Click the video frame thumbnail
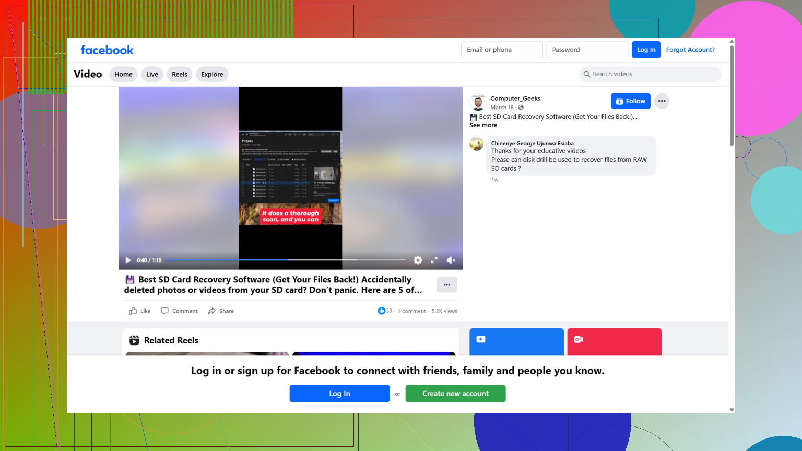This screenshot has height=451, width=802. point(290,178)
